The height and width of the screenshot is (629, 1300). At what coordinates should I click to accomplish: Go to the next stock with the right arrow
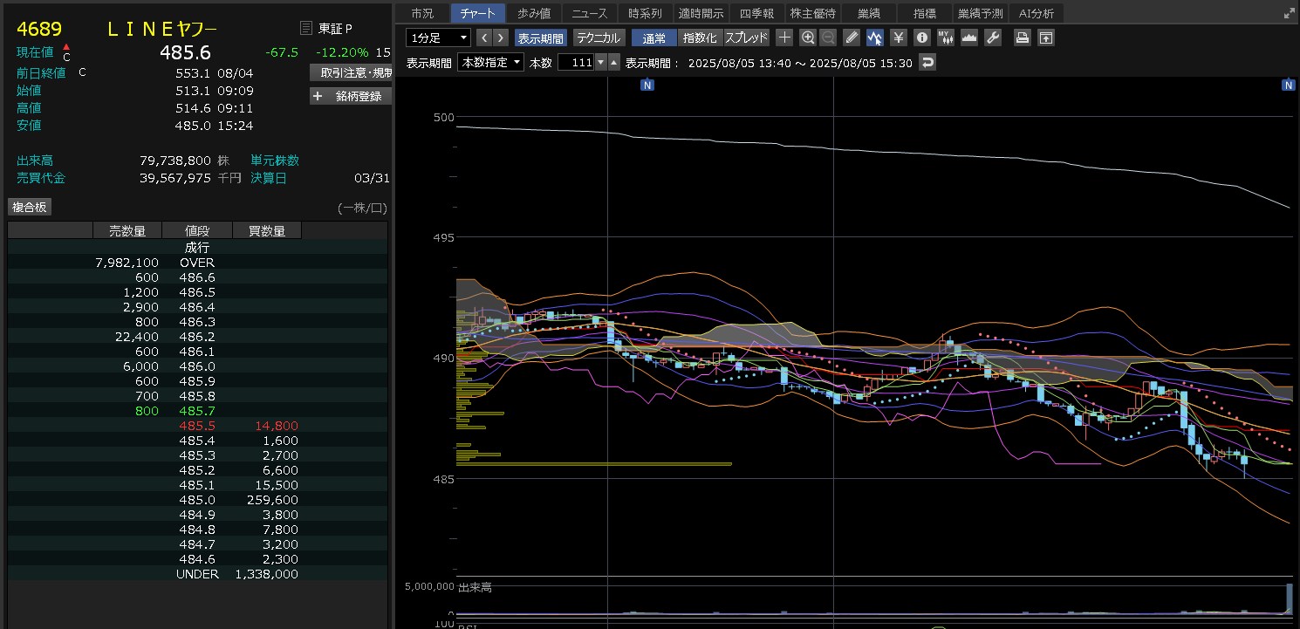(x=500, y=38)
